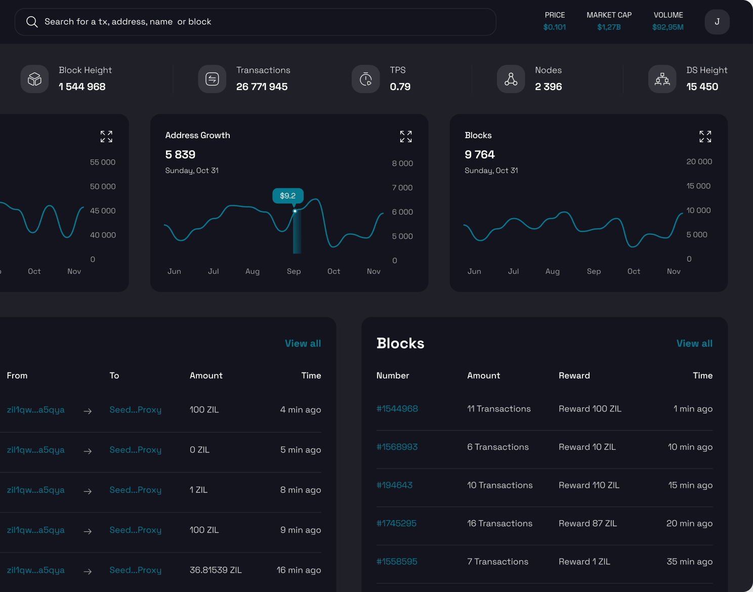Click the arrow icon in 16 min ago row
The width and height of the screenshot is (753, 592).
point(88,572)
